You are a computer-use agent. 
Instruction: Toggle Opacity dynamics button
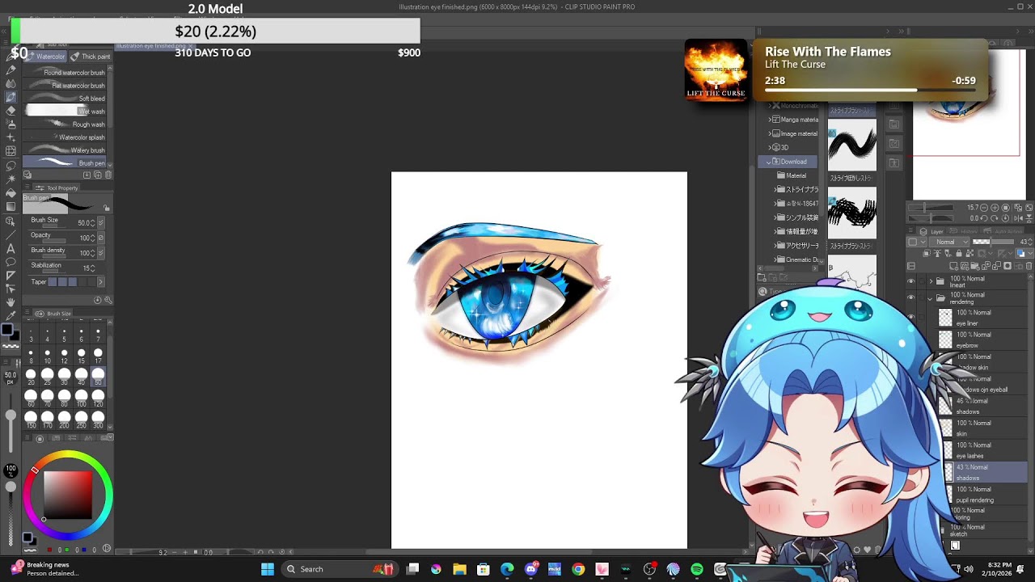[x=101, y=238]
